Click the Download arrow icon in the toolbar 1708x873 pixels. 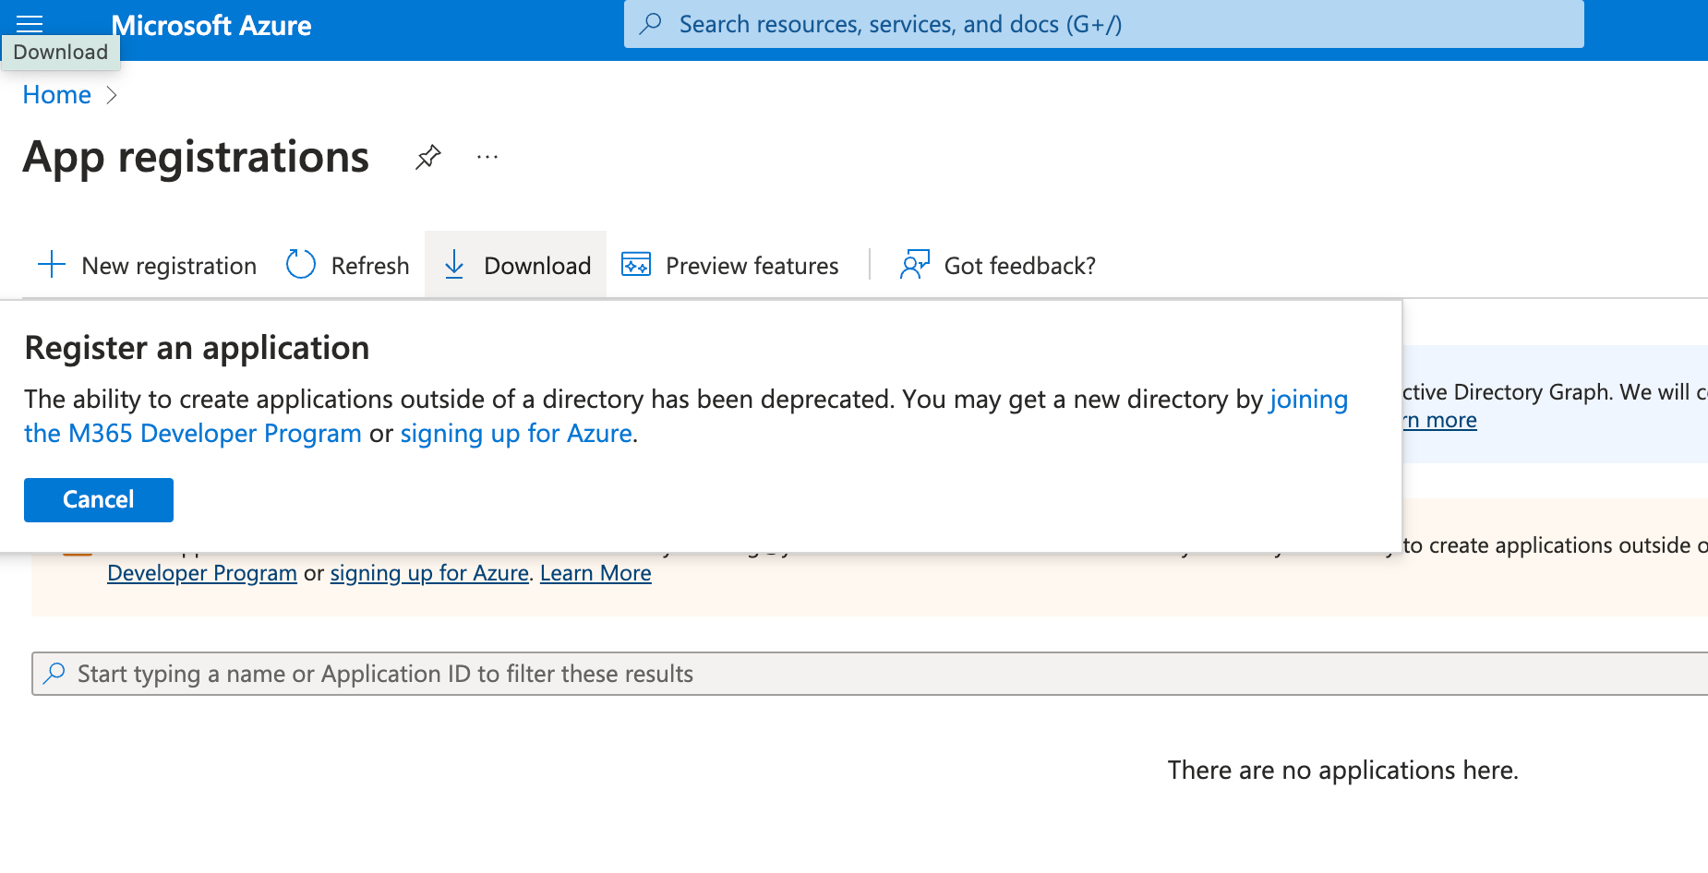(454, 265)
